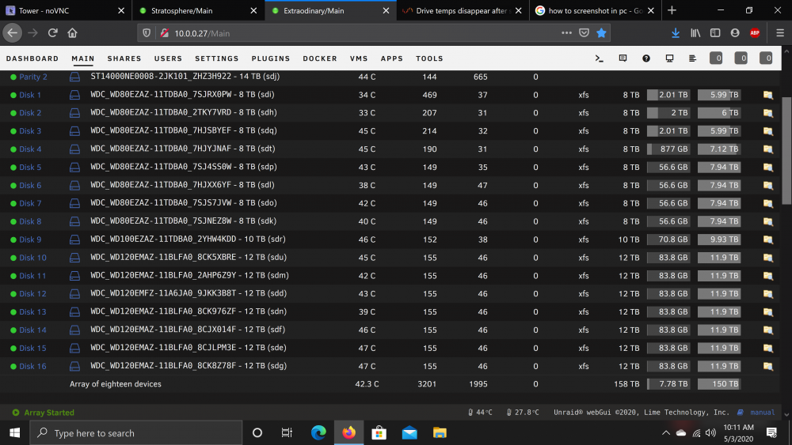Open the Shares menu item
Image resolution: width=792 pixels, height=445 pixels.
coord(124,58)
